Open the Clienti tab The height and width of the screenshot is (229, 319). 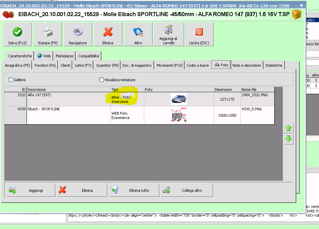(65, 65)
